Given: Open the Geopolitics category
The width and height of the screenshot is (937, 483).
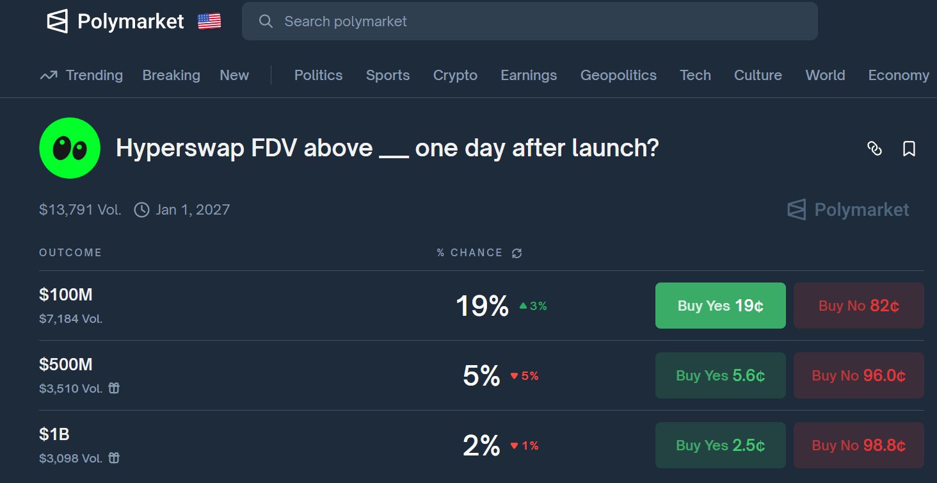Looking at the screenshot, I should (x=618, y=76).
